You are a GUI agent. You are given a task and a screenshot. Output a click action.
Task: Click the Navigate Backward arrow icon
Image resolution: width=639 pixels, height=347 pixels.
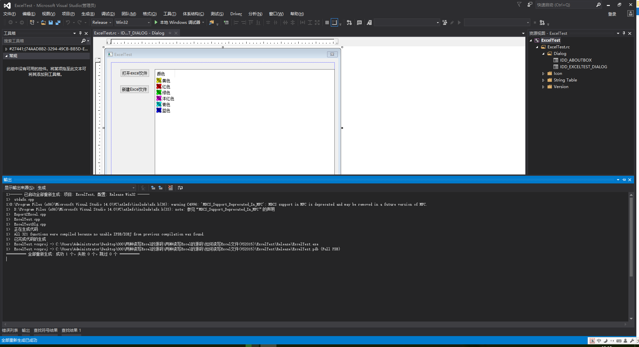[x=11, y=23]
